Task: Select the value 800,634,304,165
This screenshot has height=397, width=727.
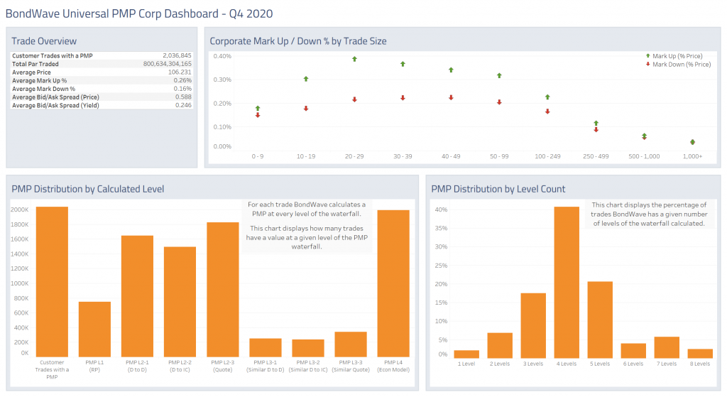Action: [x=168, y=64]
